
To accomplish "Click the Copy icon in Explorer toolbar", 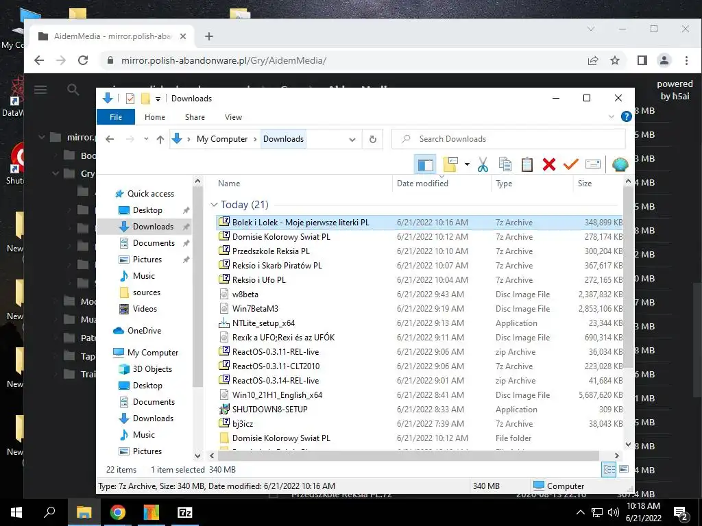I will (x=505, y=164).
